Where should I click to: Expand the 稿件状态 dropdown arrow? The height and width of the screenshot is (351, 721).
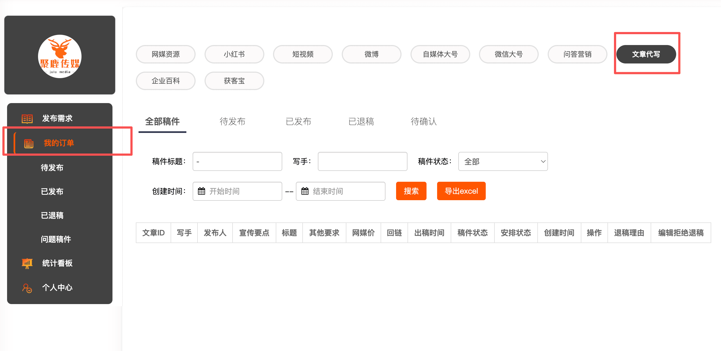pos(543,161)
